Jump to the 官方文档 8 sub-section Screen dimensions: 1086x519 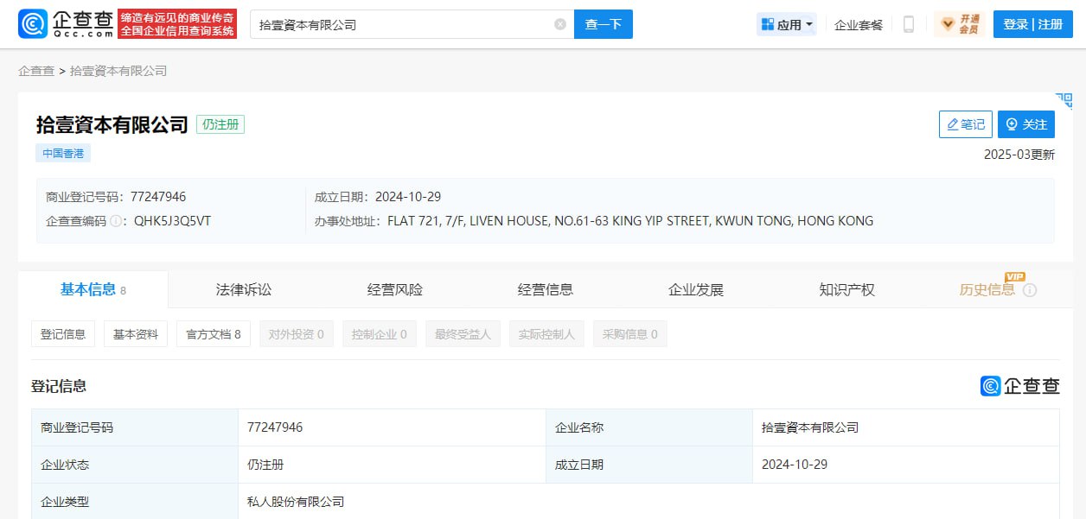point(214,334)
